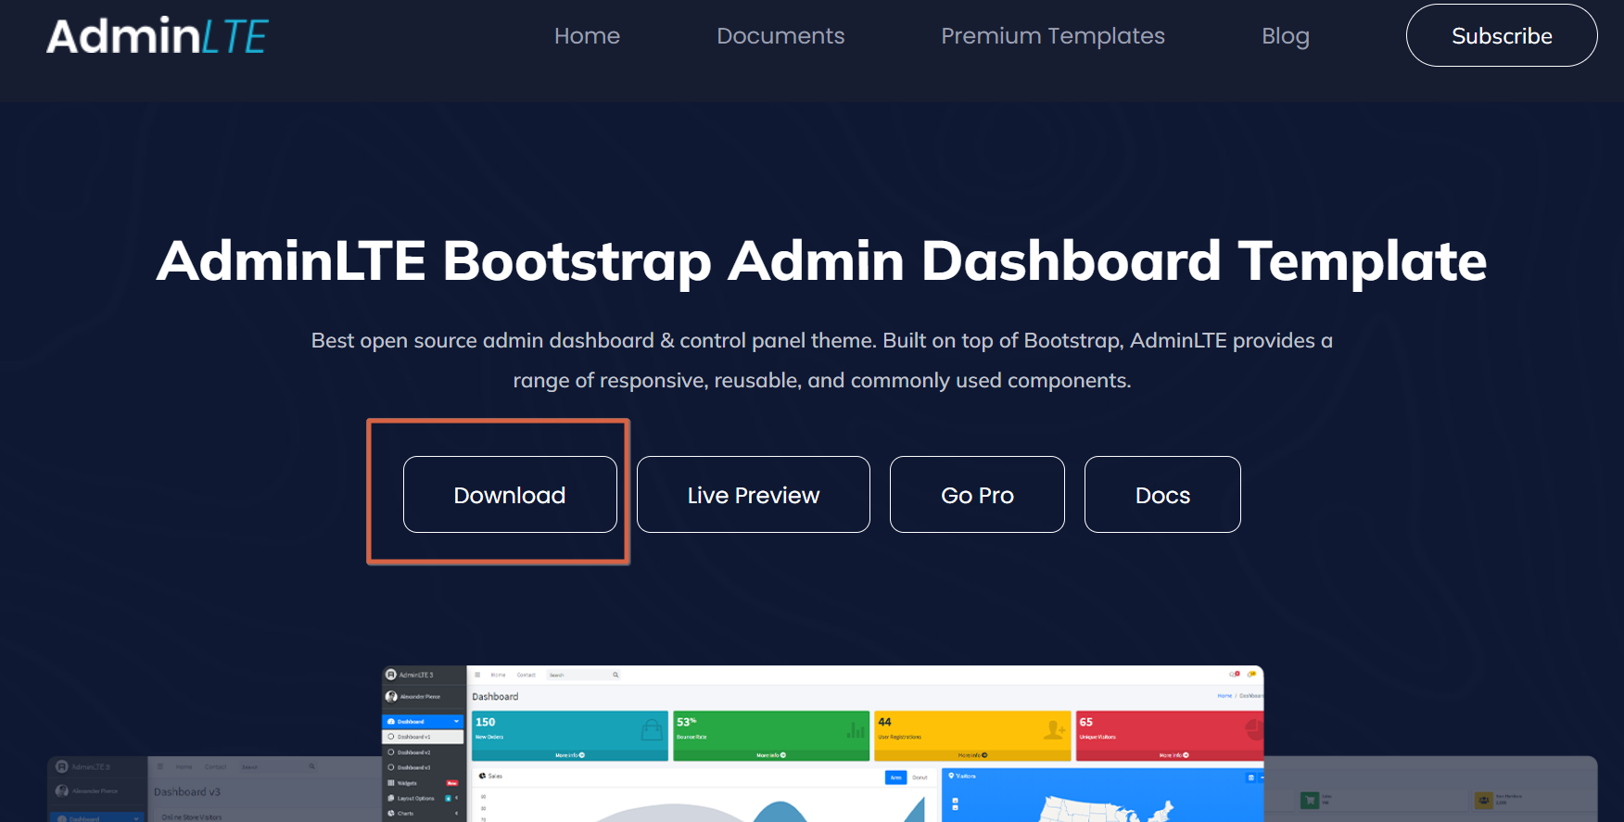
Task: Click the red 65 Unique Visitors card in the preview
Action: [x=1169, y=736]
